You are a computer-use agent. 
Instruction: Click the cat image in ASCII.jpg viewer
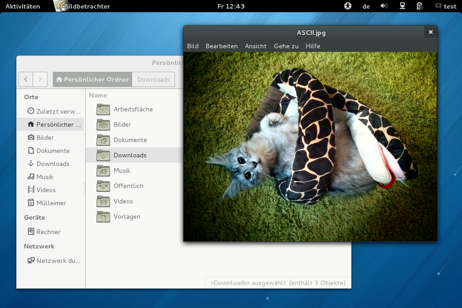coord(310,147)
